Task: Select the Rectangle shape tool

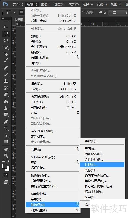Action: click(x=6, y=142)
